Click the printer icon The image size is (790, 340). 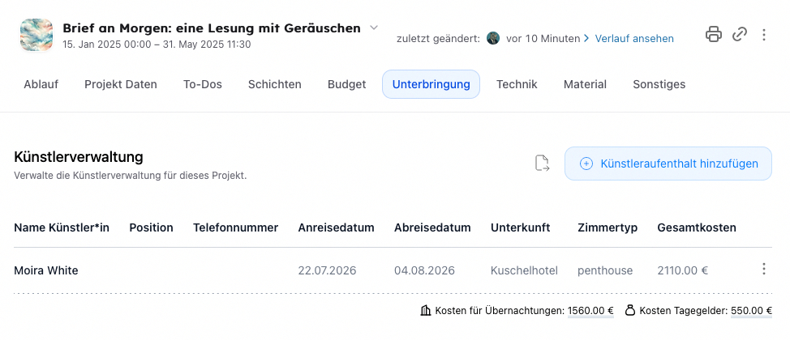713,35
